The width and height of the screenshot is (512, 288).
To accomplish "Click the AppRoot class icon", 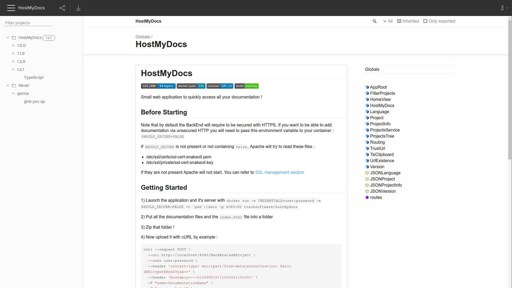I will [x=367, y=87].
